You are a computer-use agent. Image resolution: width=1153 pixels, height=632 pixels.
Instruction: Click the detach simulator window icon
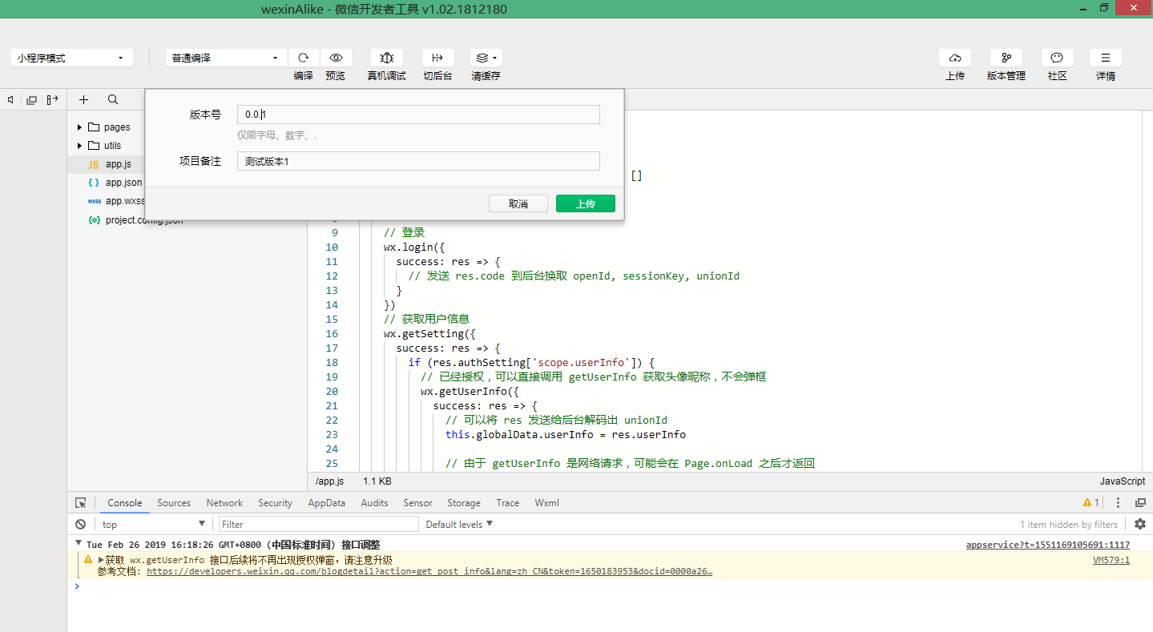pyautogui.click(x=32, y=100)
